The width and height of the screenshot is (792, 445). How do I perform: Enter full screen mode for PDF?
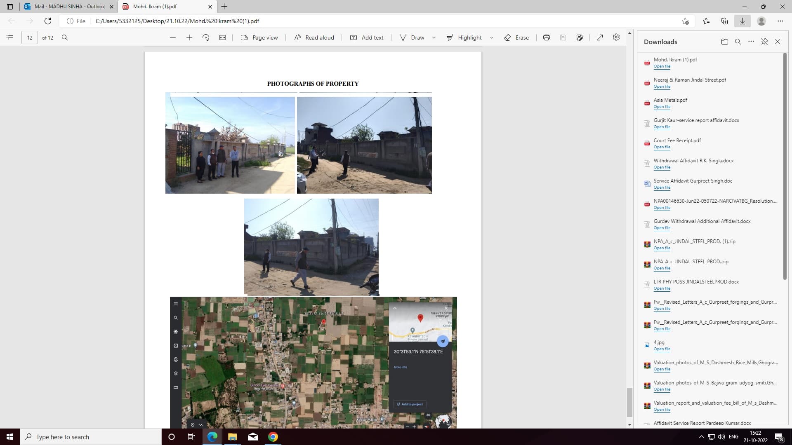(x=600, y=37)
